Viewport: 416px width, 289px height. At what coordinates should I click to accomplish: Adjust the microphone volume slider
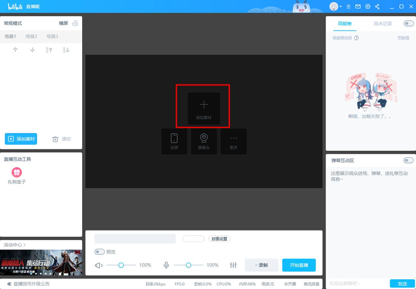[x=188, y=265]
